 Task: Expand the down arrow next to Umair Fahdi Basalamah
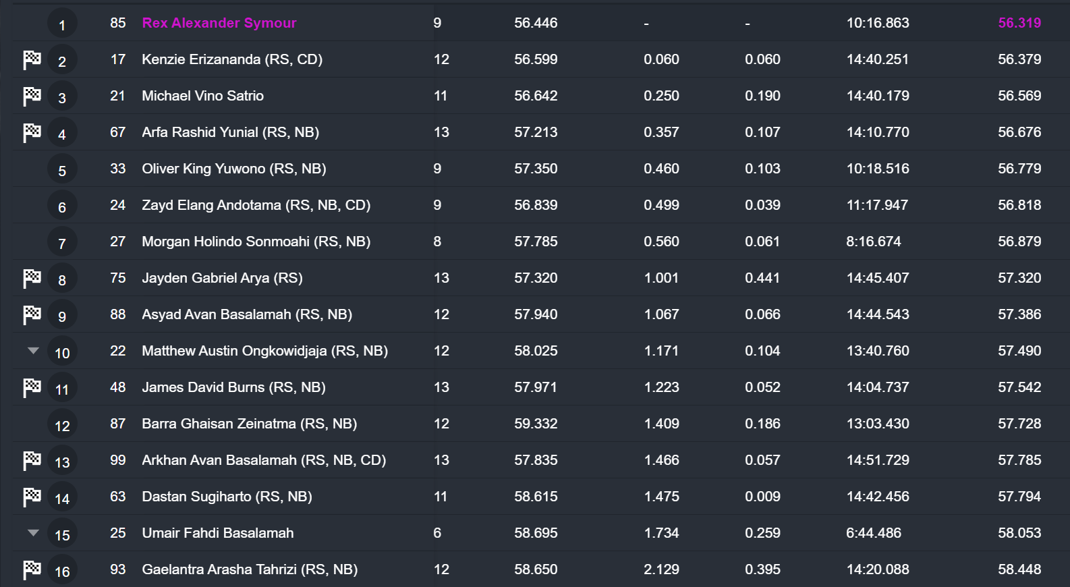tap(33, 533)
